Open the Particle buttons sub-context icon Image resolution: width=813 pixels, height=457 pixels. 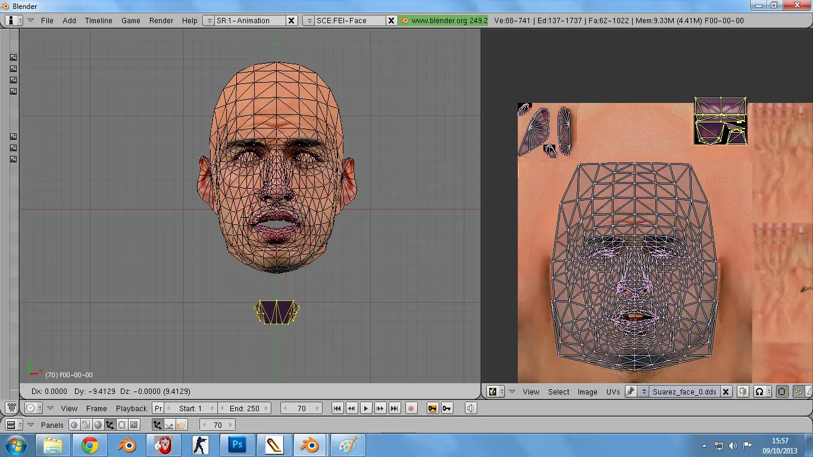point(182,425)
